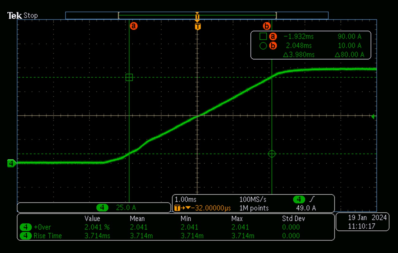The width and height of the screenshot is (398, 253).
Task: Click the channel 4 trigger source badge
Action: pyautogui.click(x=299, y=200)
